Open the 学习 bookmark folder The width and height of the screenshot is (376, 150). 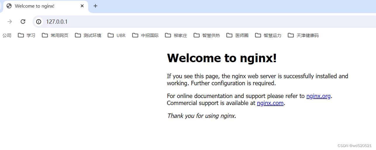27,35
